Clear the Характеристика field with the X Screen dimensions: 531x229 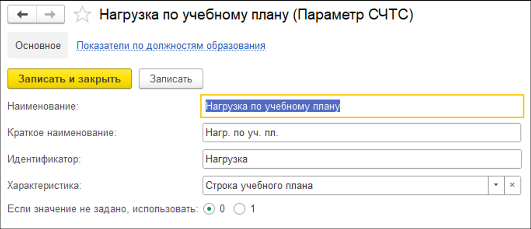click(512, 185)
